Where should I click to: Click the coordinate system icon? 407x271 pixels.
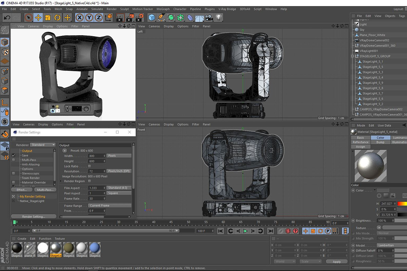tap(109, 17)
